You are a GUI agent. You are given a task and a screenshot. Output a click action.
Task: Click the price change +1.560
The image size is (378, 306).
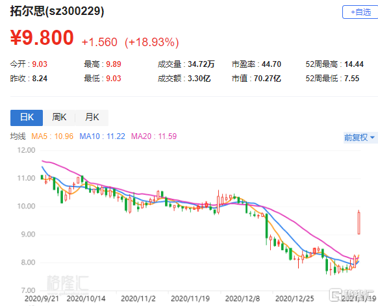point(99,42)
